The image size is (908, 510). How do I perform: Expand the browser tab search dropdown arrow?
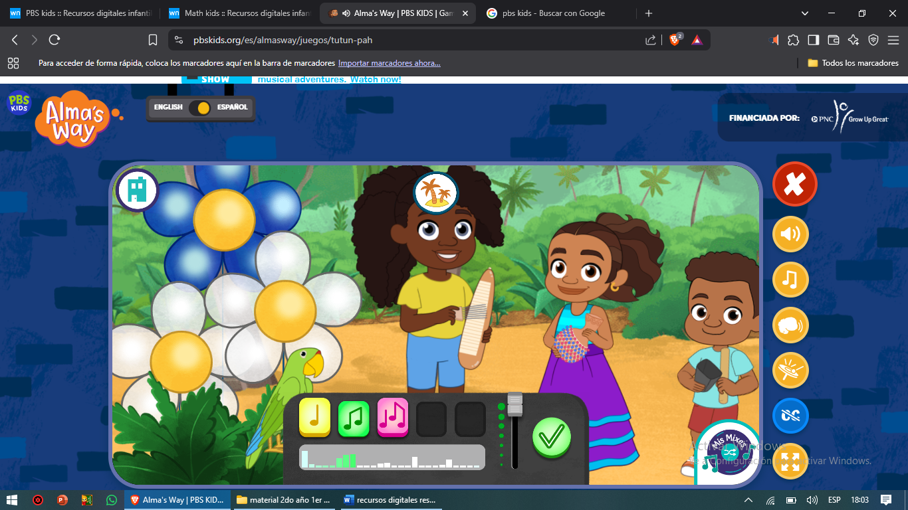pos(805,13)
